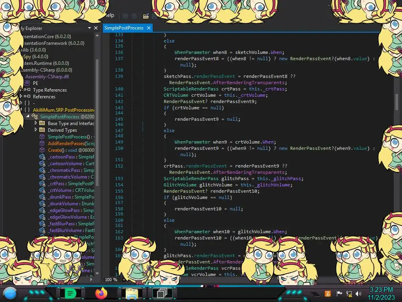
Task: Click the Derived Types folder icon
Action: pyautogui.click(x=42, y=130)
